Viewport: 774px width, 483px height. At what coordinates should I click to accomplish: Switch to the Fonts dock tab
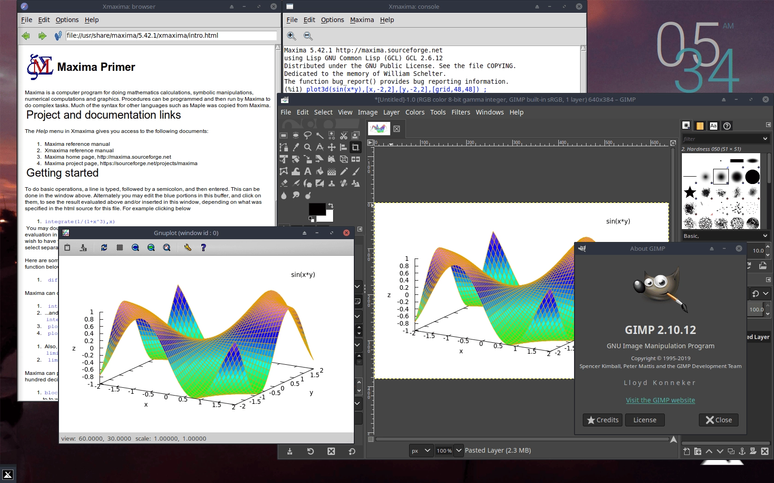pyautogui.click(x=714, y=126)
